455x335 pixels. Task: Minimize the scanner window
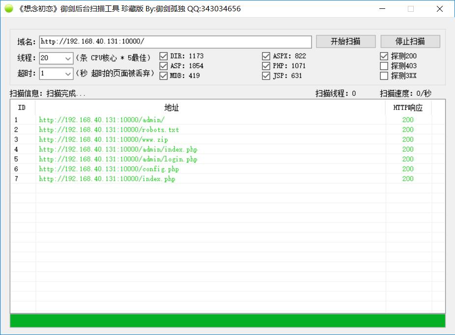tap(382, 9)
